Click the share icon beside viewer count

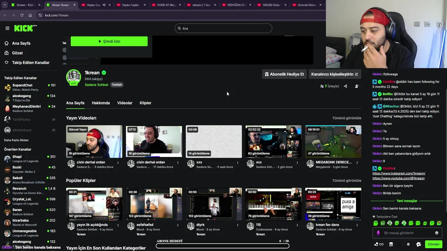pyautogui.click(x=345, y=86)
